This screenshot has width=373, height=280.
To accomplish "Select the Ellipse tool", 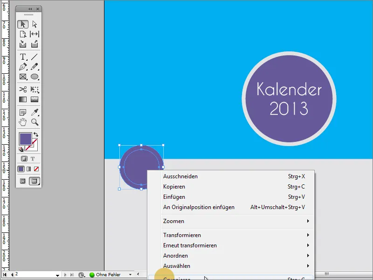I will tap(35, 77).
